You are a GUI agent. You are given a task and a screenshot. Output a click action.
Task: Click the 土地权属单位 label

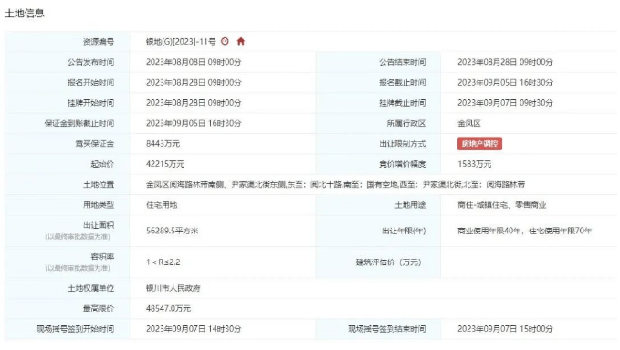click(90, 288)
